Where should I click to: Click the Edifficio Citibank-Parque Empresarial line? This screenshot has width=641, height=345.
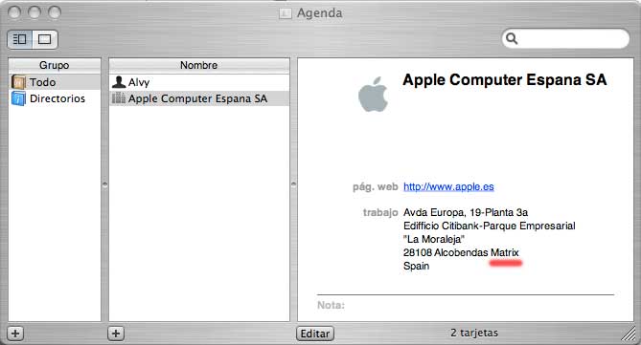[490, 226]
